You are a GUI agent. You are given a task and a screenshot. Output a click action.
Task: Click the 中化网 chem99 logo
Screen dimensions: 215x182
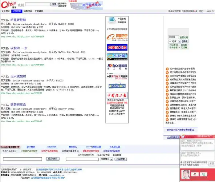tap(117, 57)
